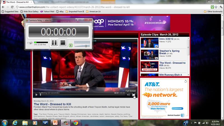Screen dimensions: 224x126
Task: Launch Internet Explorer from taskbar
Action: (15, 123)
